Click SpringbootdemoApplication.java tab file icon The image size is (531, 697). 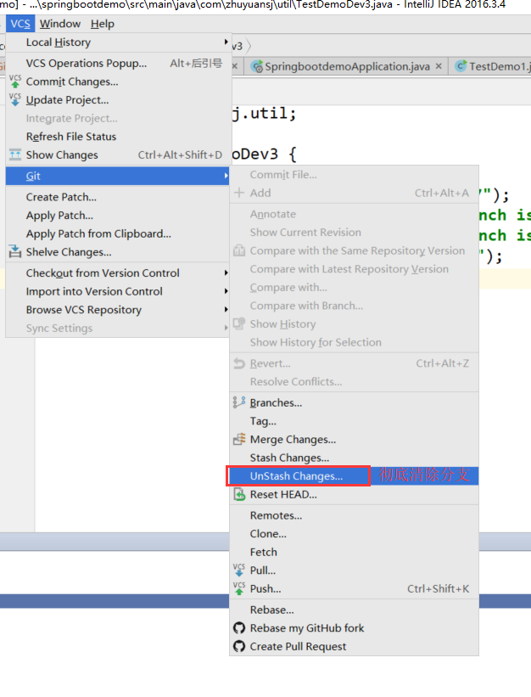pos(257,67)
